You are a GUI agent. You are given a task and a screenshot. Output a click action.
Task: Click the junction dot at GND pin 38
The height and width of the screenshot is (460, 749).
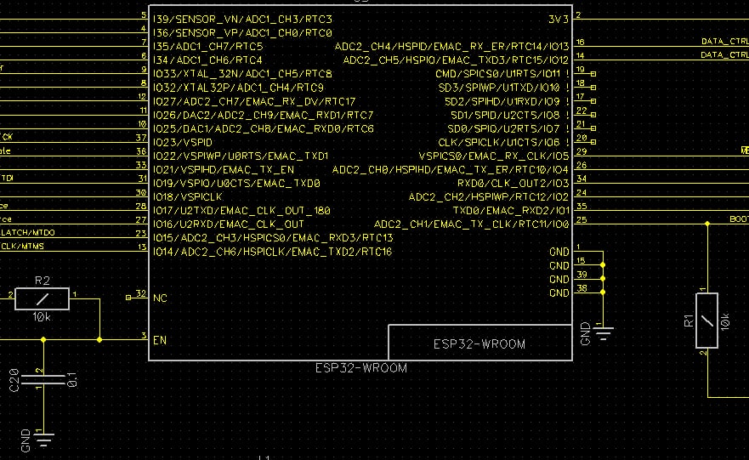click(x=603, y=292)
